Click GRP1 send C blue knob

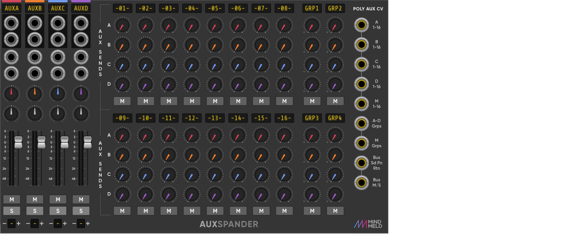pyautogui.click(x=312, y=64)
